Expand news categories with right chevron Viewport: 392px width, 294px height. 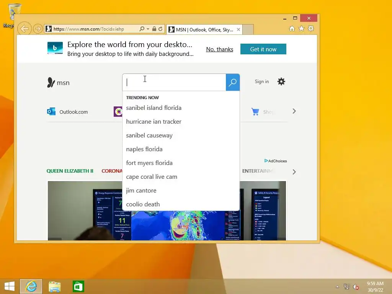coord(294,172)
